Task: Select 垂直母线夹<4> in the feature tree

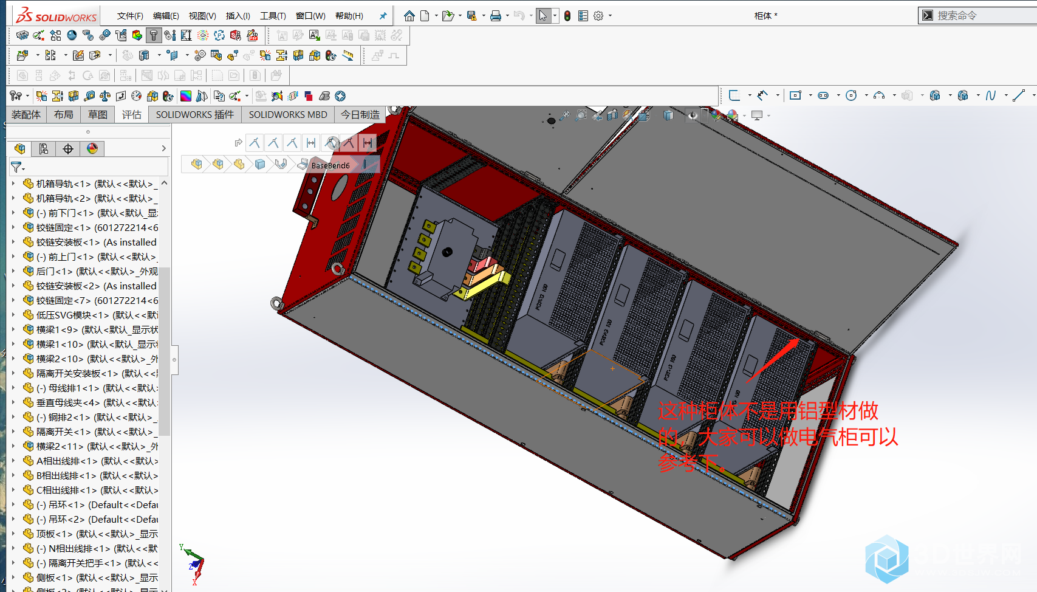Action: pyautogui.click(x=90, y=402)
